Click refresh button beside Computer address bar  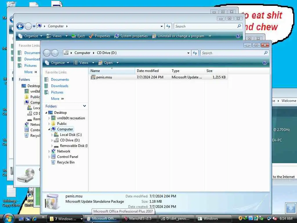pos(168,26)
